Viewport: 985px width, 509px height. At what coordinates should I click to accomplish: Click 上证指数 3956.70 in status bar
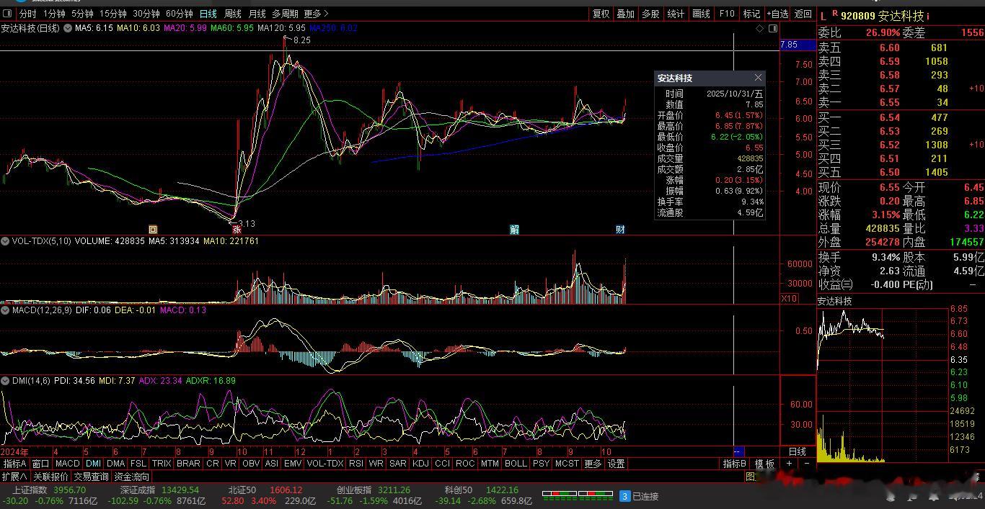pyautogui.click(x=49, y=490)
